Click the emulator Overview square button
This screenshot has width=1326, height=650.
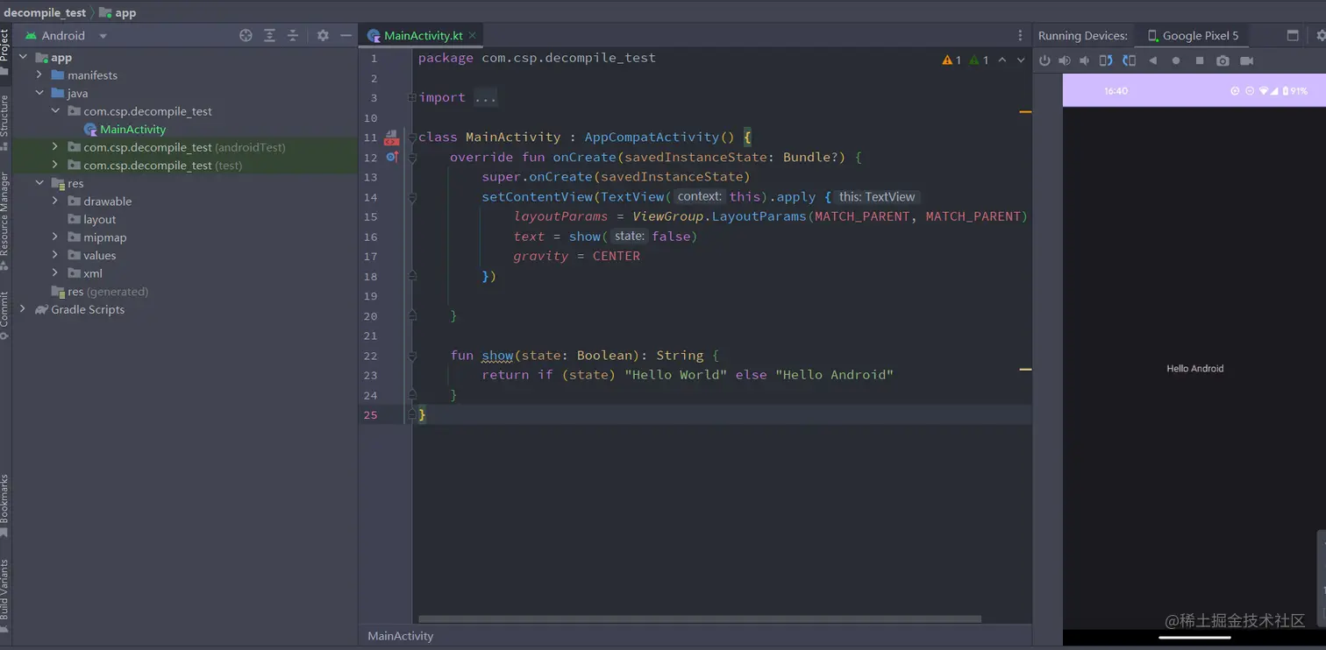click(1200, 60)
